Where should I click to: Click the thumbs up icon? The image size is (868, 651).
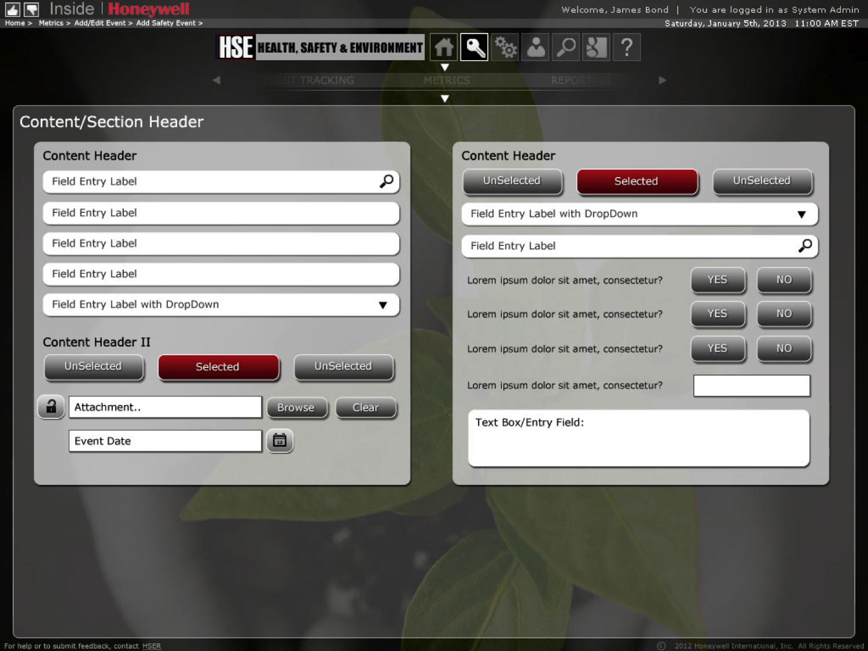[x=12, y=9]
